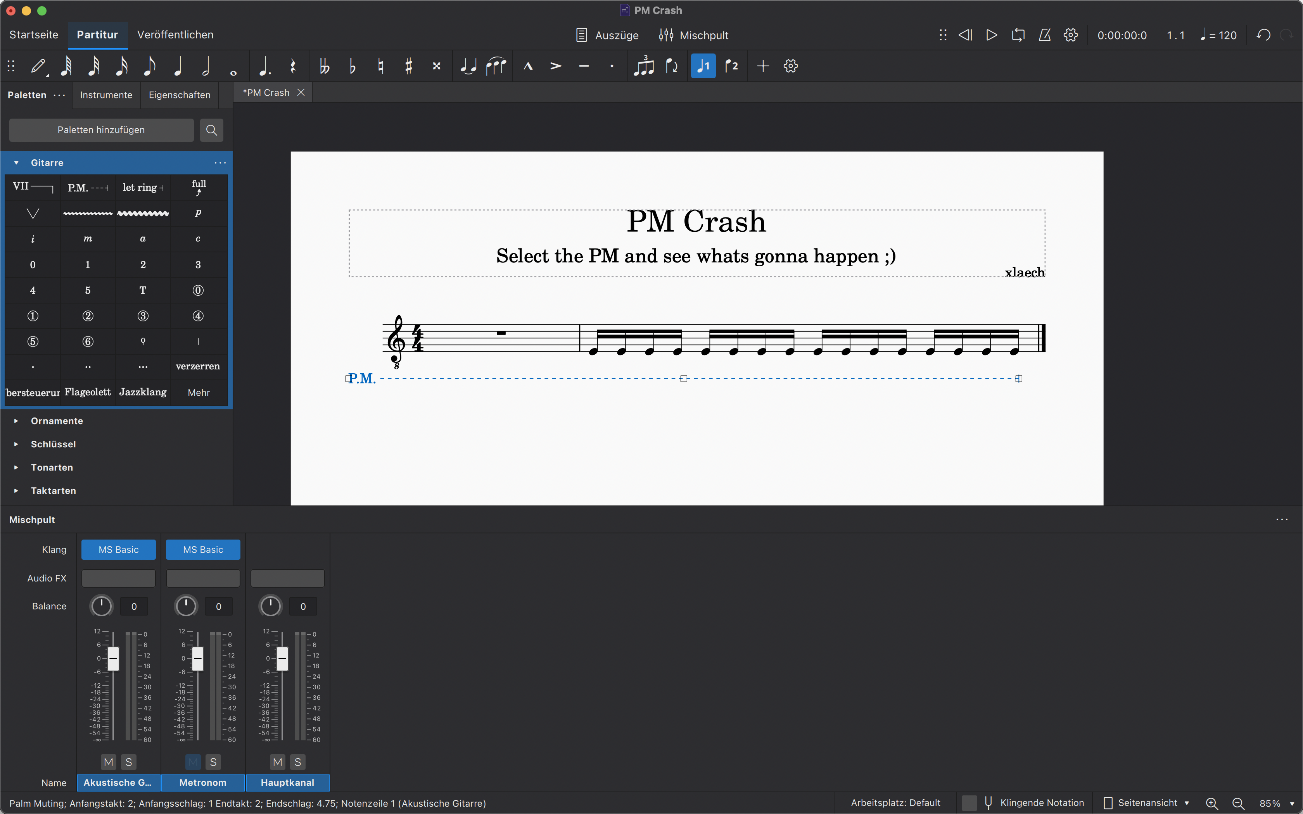The width and height of the screenshot is (1303, 814).
Task: Apply a sharp accidental
Action: click(409, 66)
